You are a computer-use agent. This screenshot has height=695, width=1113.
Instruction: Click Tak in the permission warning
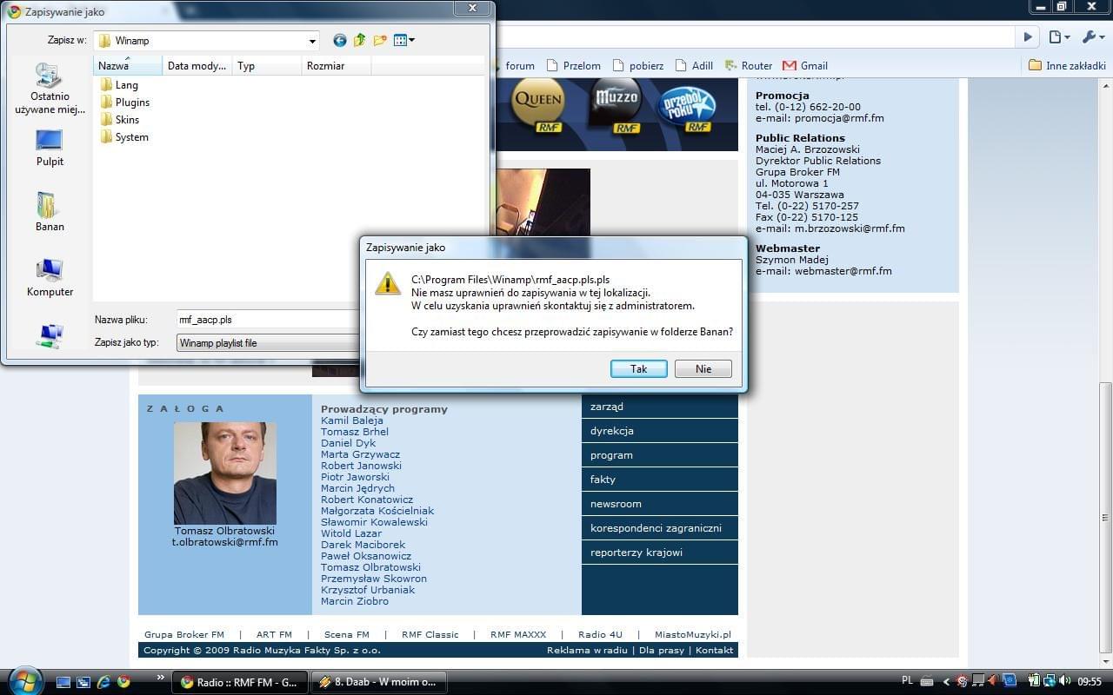639,369
